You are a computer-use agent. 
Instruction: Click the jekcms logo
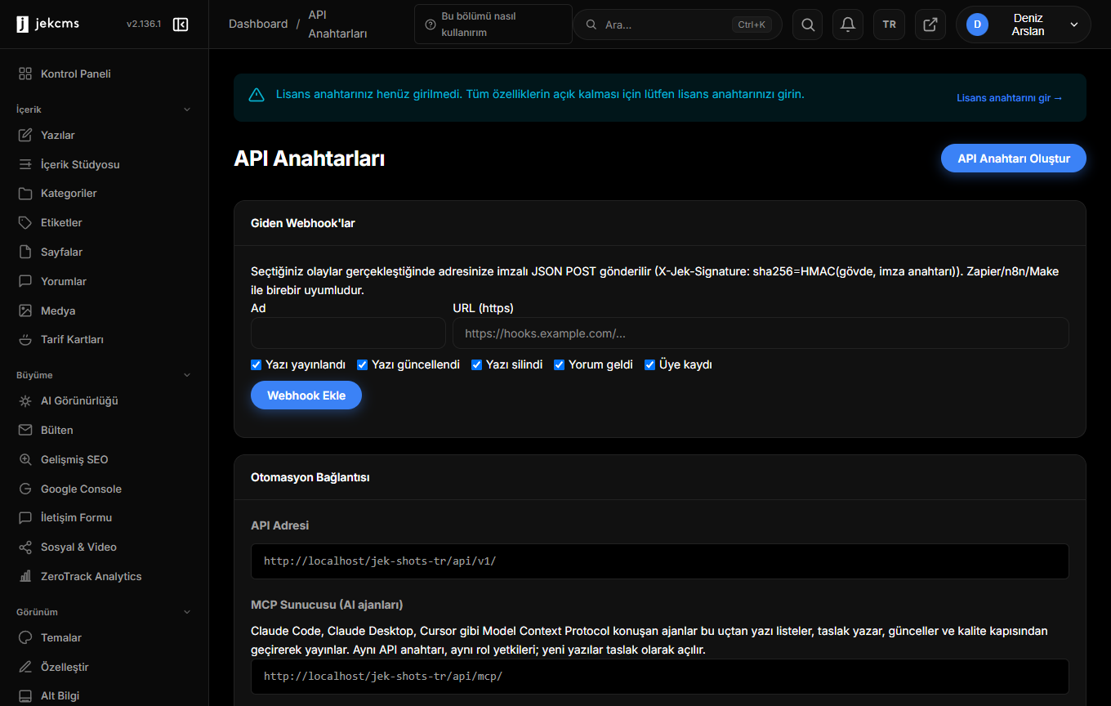tap(48, 24)
